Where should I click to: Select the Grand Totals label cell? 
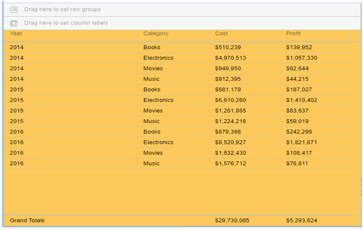pyautogui.click(x=27, y=221)
